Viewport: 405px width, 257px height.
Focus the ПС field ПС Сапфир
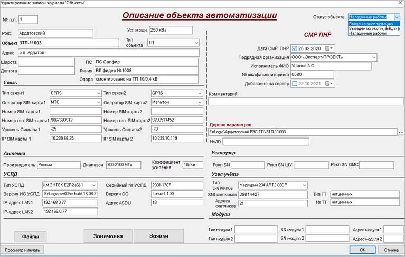coord(146,62)
